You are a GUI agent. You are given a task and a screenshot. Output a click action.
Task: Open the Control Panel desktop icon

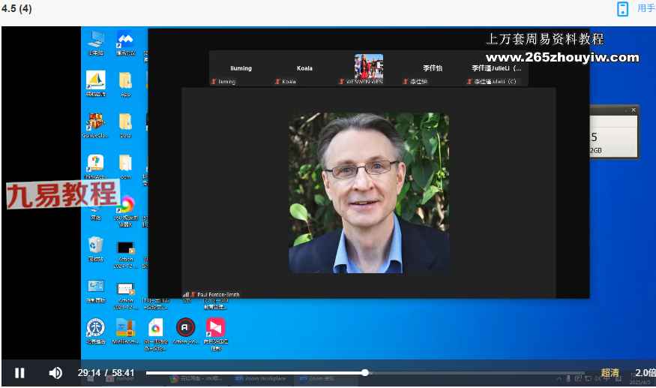96,290
